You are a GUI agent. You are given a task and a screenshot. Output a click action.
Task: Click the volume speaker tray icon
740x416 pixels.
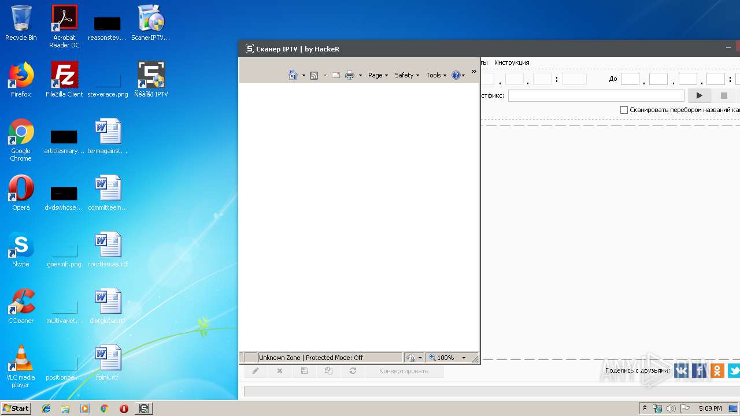click(x=671, y=408)
